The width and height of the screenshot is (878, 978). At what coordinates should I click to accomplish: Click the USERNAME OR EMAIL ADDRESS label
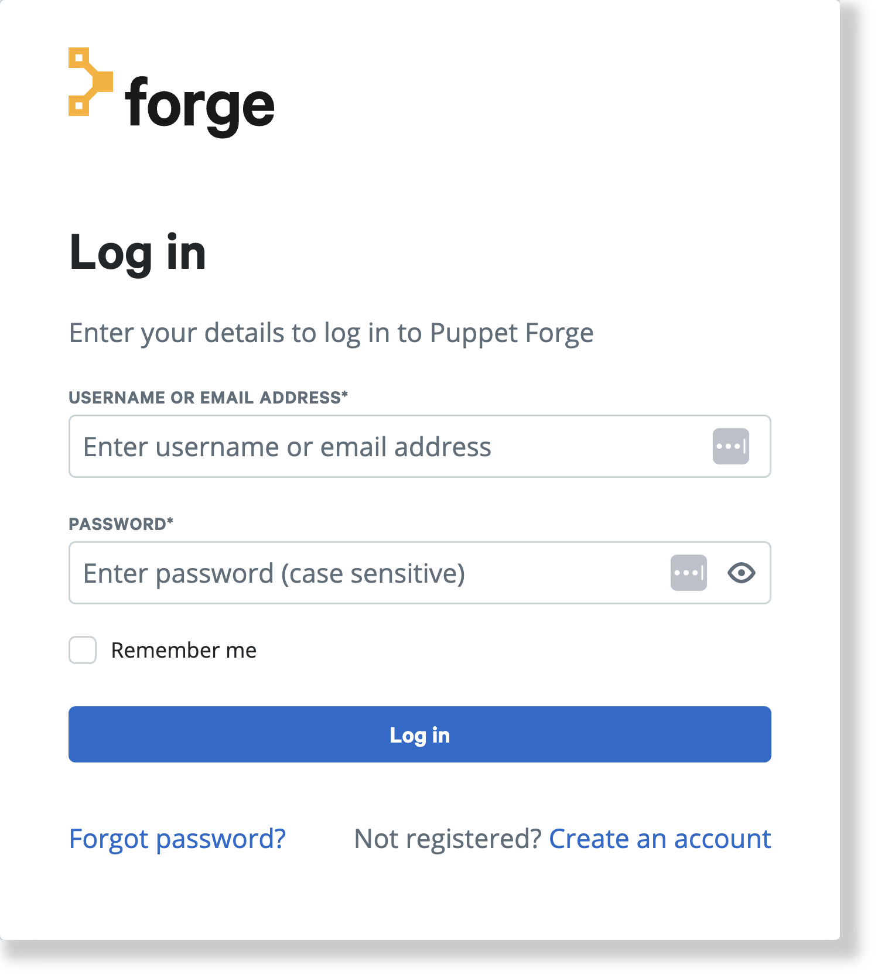pyautogui.click(x=204, y=398)
